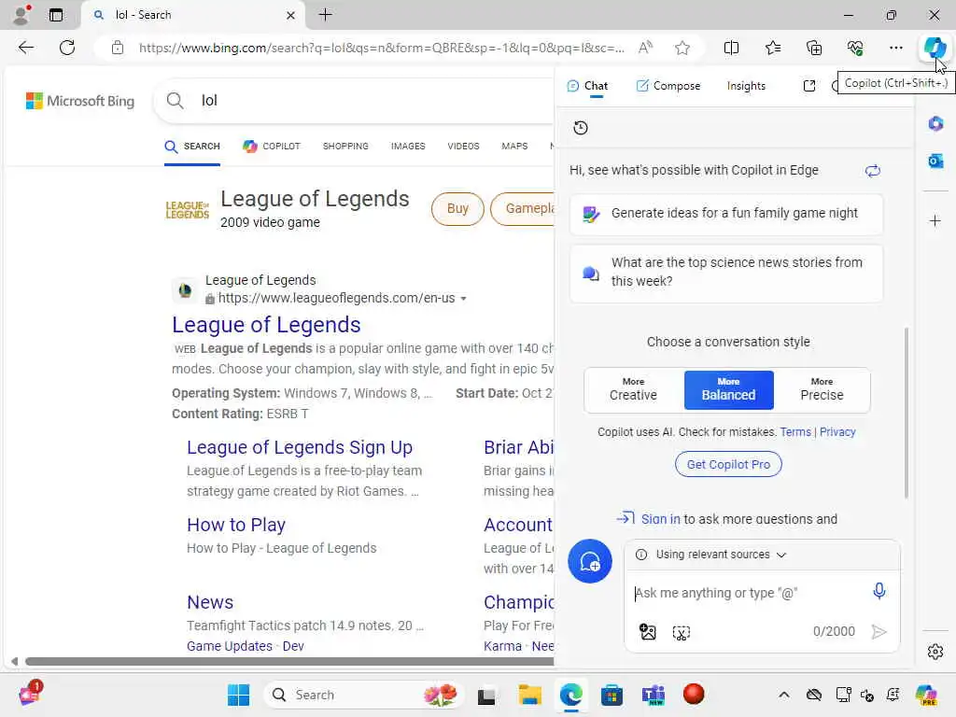956x717 pixels.
Task: Select More Balanced conversation style
Action: (728, 389)
